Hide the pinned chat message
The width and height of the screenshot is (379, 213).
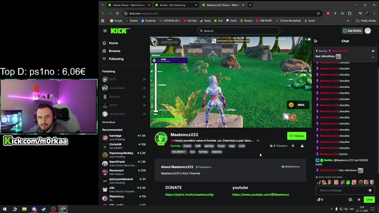point(373,51)
